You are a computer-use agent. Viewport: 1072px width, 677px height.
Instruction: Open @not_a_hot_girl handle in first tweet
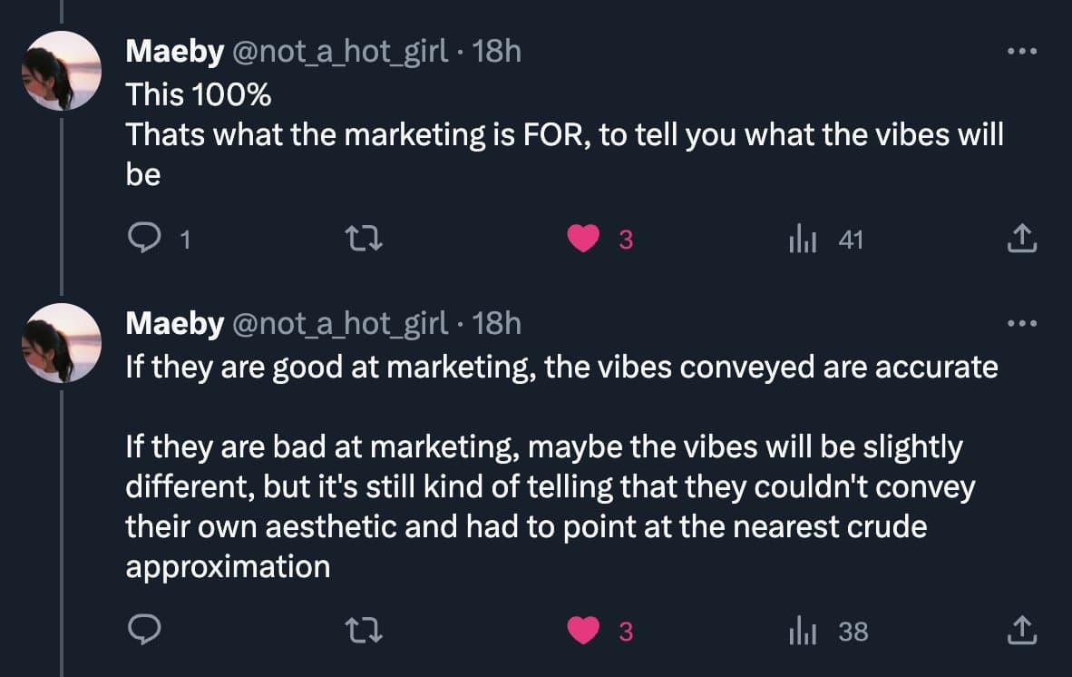tap(340, 52)
